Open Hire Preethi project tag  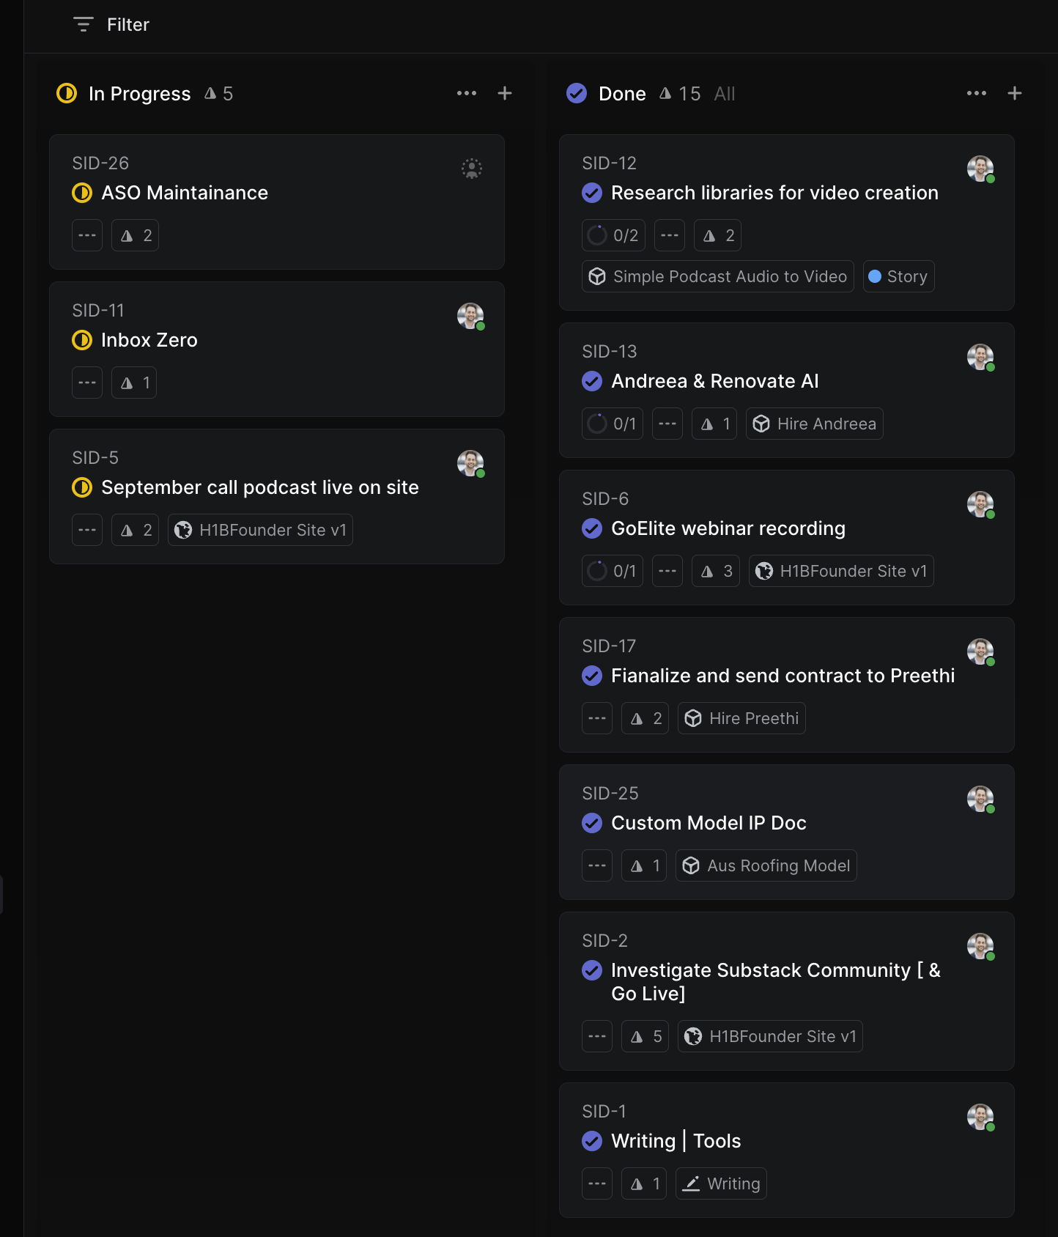(x=742, y=718)
